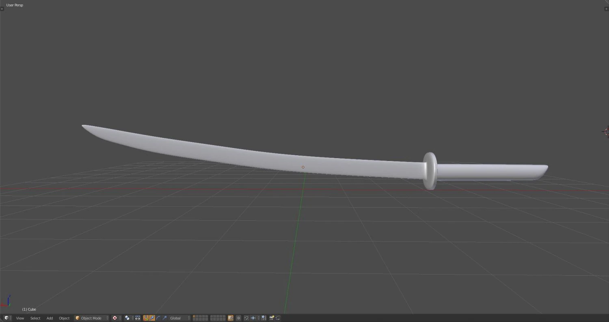
Task: Open the View menu
Action: tap(20, 318)
